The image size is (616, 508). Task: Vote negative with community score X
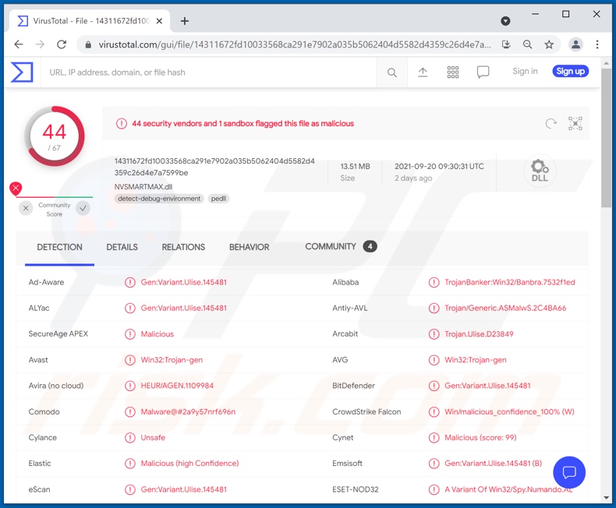tap(26, 209)
